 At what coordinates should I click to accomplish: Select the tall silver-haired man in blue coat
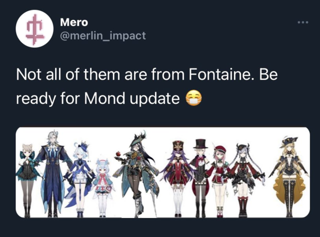coord(53,173)
